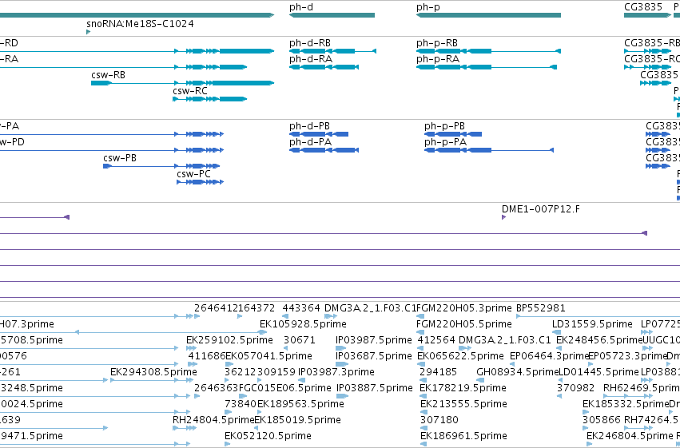Click the 294185 EST label
The image size is (680, 448).
pos(439,372)
